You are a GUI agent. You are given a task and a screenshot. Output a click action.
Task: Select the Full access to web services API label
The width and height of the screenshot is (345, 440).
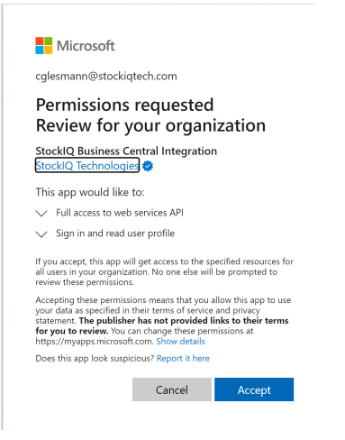pyautogui.click(x=120, y=213)
